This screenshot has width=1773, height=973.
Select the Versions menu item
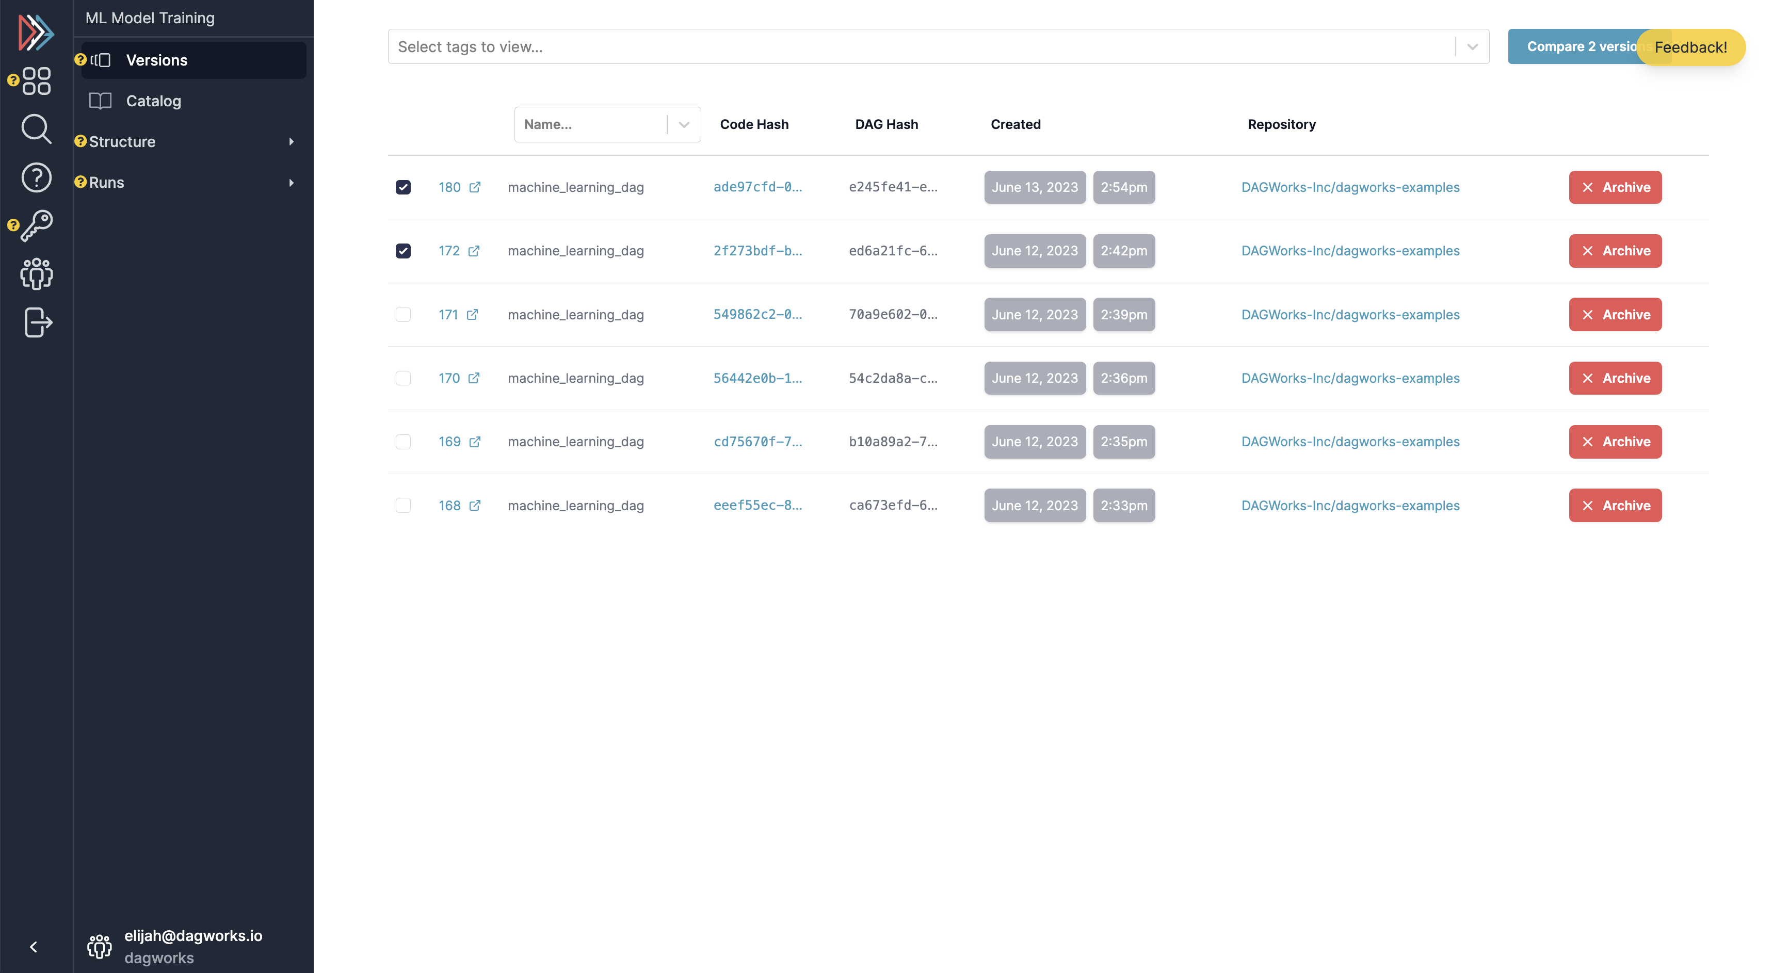157,60
